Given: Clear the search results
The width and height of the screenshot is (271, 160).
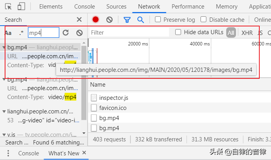Looking at the screenshot, I should tap(79, 33).
